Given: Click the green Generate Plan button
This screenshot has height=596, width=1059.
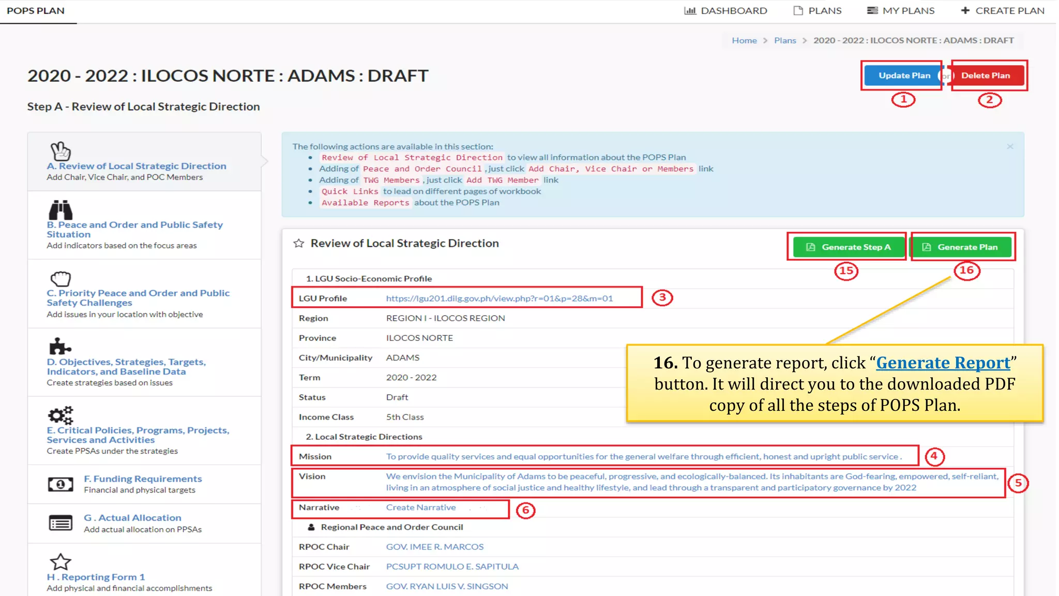Looking at the screenshot, I should point(961,247).
